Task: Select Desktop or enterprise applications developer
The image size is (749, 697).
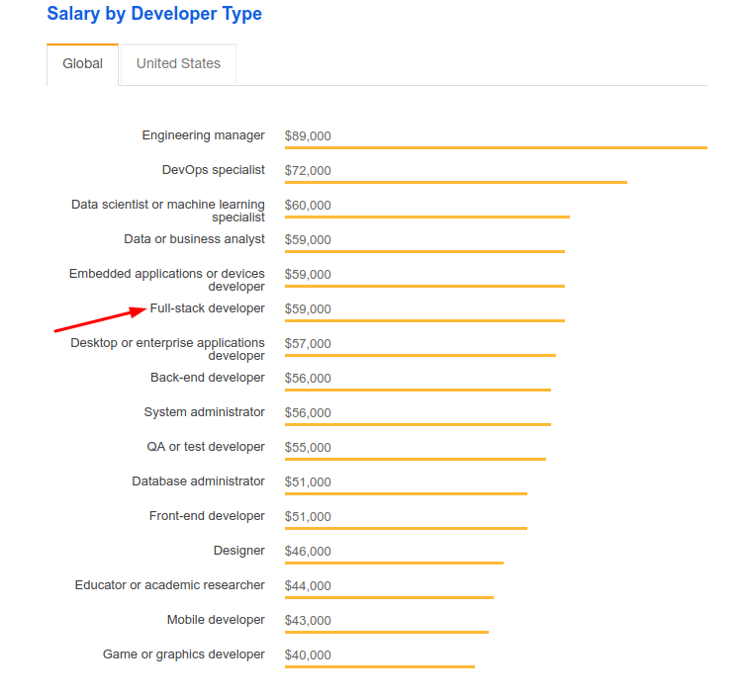Action: (167, 349)
